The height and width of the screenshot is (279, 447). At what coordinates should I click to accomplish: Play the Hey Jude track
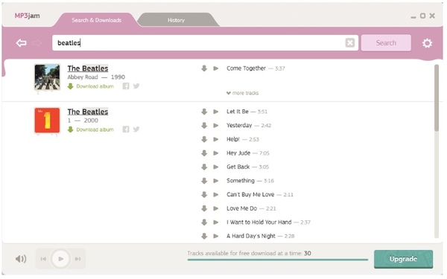pyautogui.click(x=216, y=153)
